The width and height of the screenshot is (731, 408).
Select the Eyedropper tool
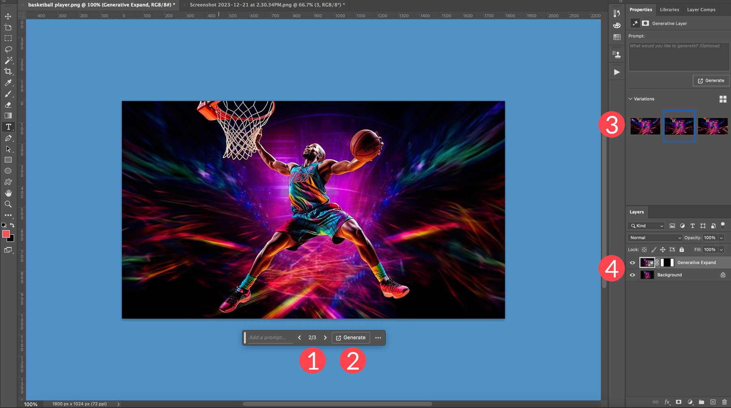pos(8,83)
